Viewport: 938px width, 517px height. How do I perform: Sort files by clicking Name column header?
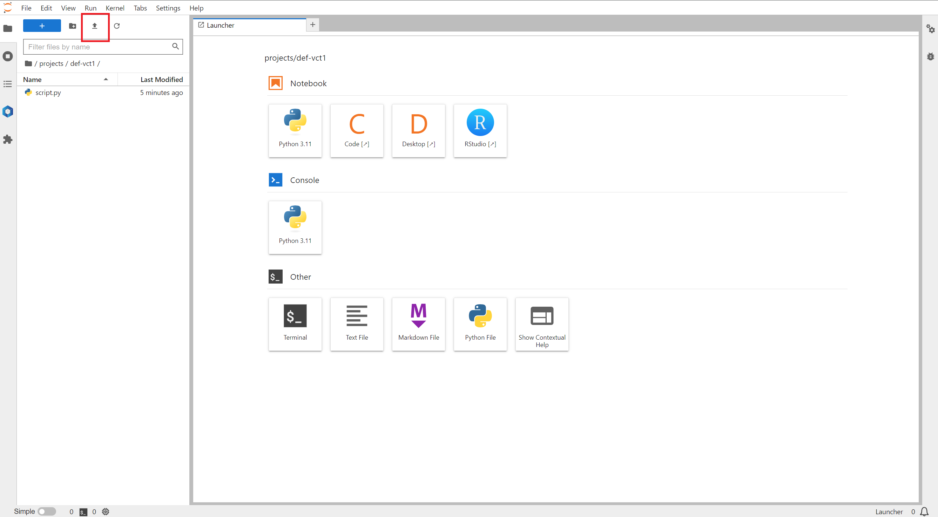(x=32, y=79)
